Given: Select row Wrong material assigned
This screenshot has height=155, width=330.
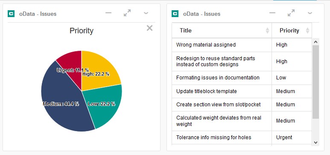Looking at the screenshot, I should (242, 45).
